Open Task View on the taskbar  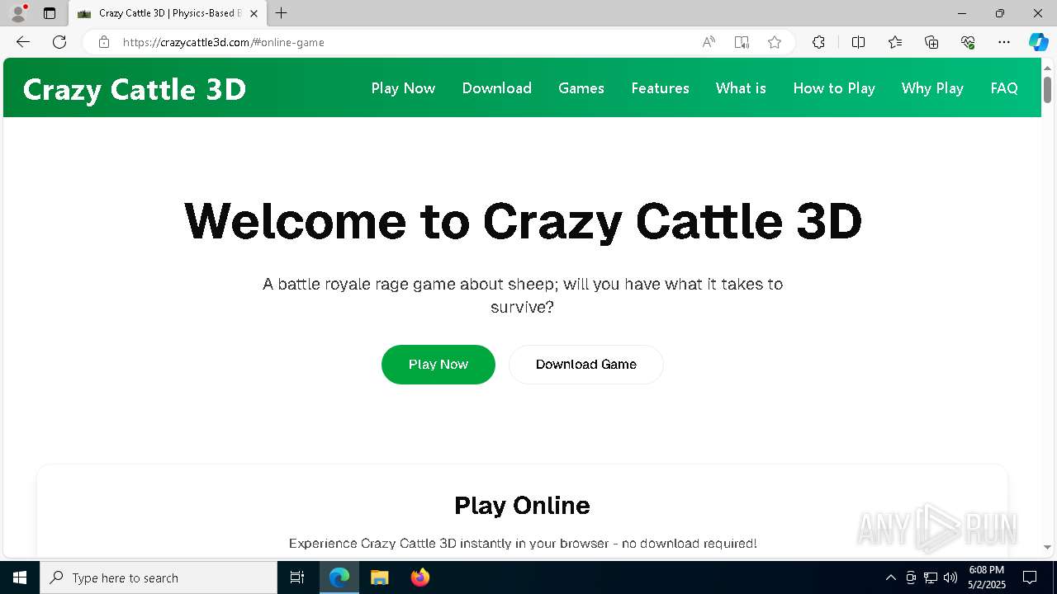tap(297, 577)
